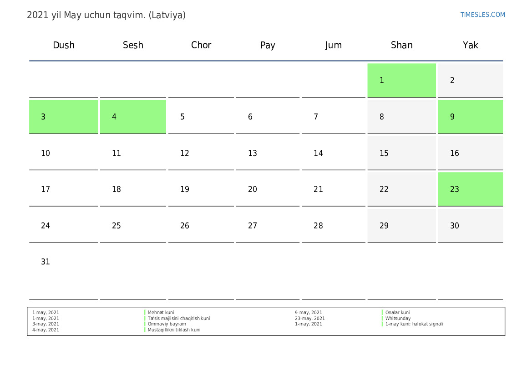
Task: Click the Onalar kuni legend entry
Action: pyautogui.click(x=397, y=313)
